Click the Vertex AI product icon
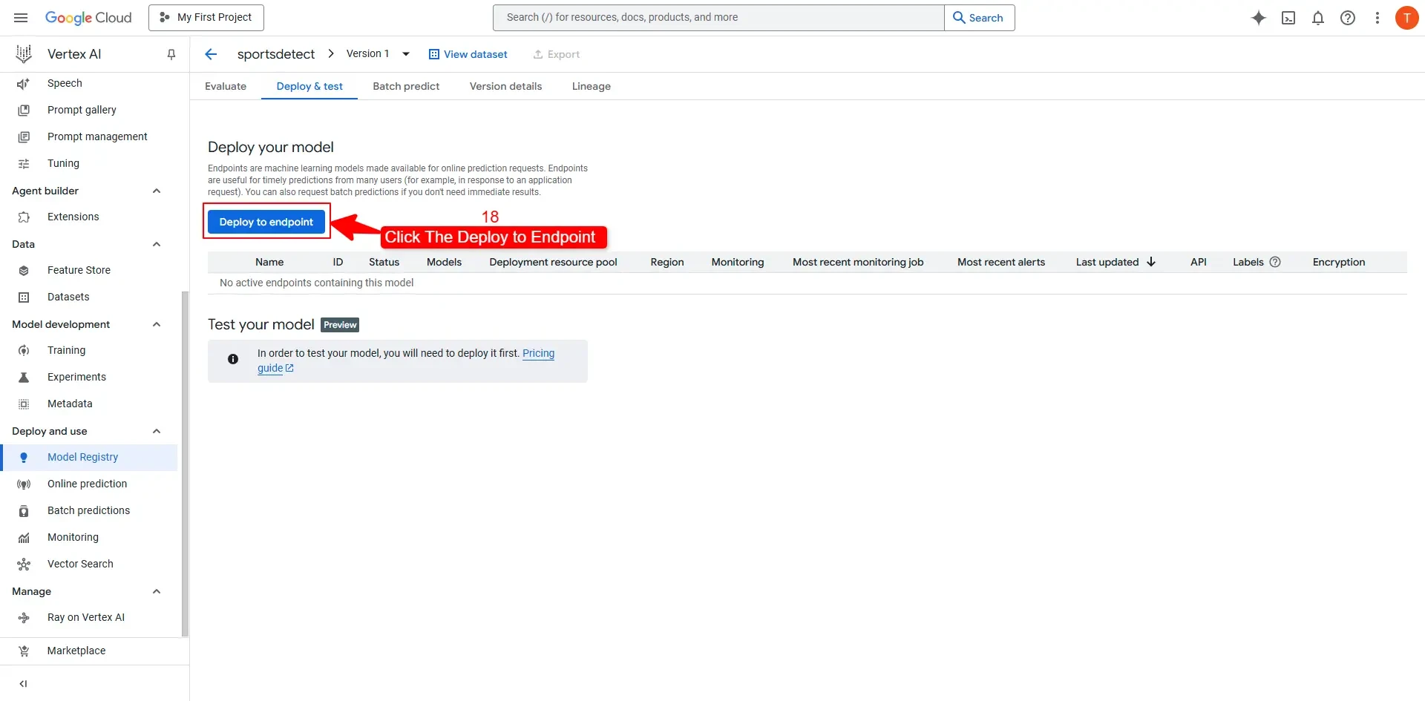 [x=24, y=53]
